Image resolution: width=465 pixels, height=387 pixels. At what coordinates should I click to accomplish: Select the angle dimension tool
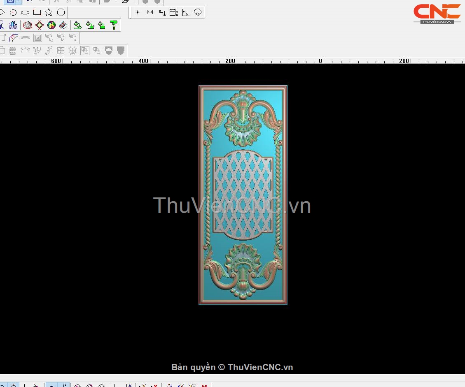click(x=186, y=12)
